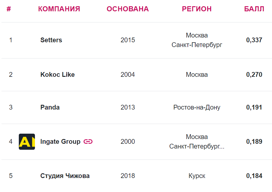Click the ОСНОВАНА column header
The image size is (272, 192).
pos(127,9)
